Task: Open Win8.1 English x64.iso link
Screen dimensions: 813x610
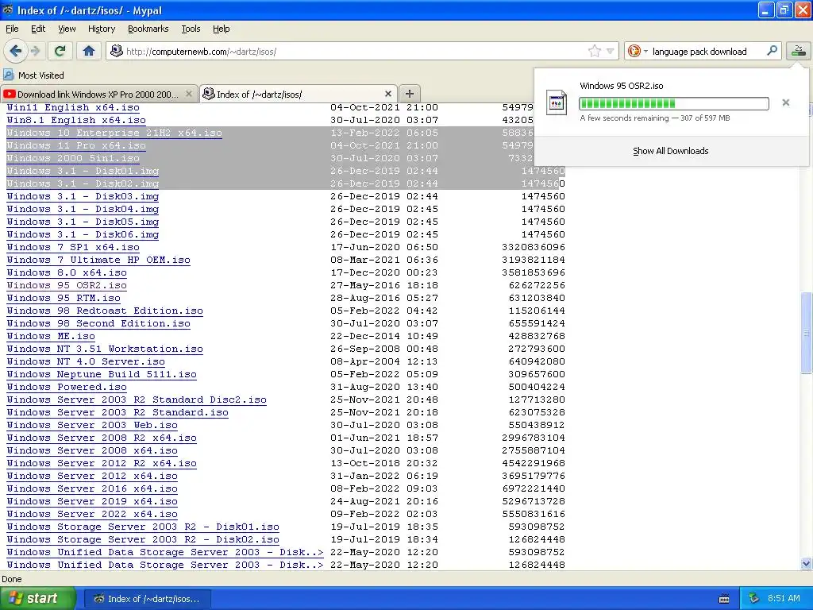Action: coord(76,121)
